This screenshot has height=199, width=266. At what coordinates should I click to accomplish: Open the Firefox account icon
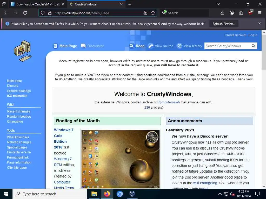(232, 13)
